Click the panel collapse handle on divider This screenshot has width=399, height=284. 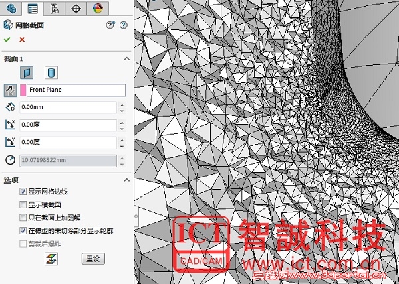[136, 216]
